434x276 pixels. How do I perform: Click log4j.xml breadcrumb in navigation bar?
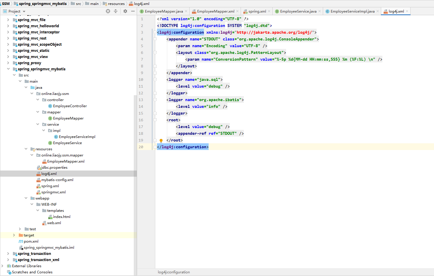(142, 4)
